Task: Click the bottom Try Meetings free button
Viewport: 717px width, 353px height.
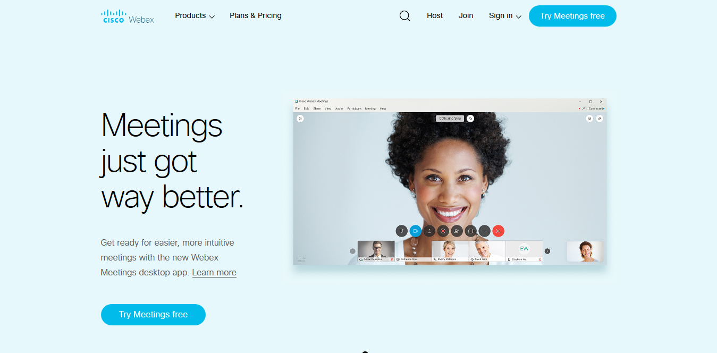Action: click(x=153, y=315)
